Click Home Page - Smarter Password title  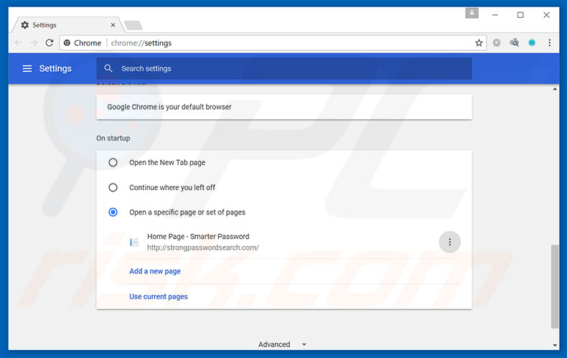tap(198, 237)
